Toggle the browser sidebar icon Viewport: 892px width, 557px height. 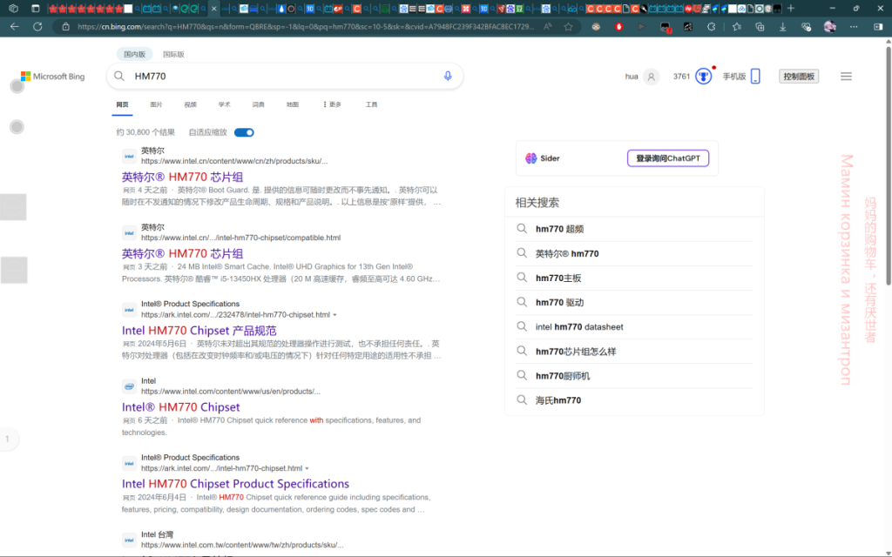coord(878,27)
